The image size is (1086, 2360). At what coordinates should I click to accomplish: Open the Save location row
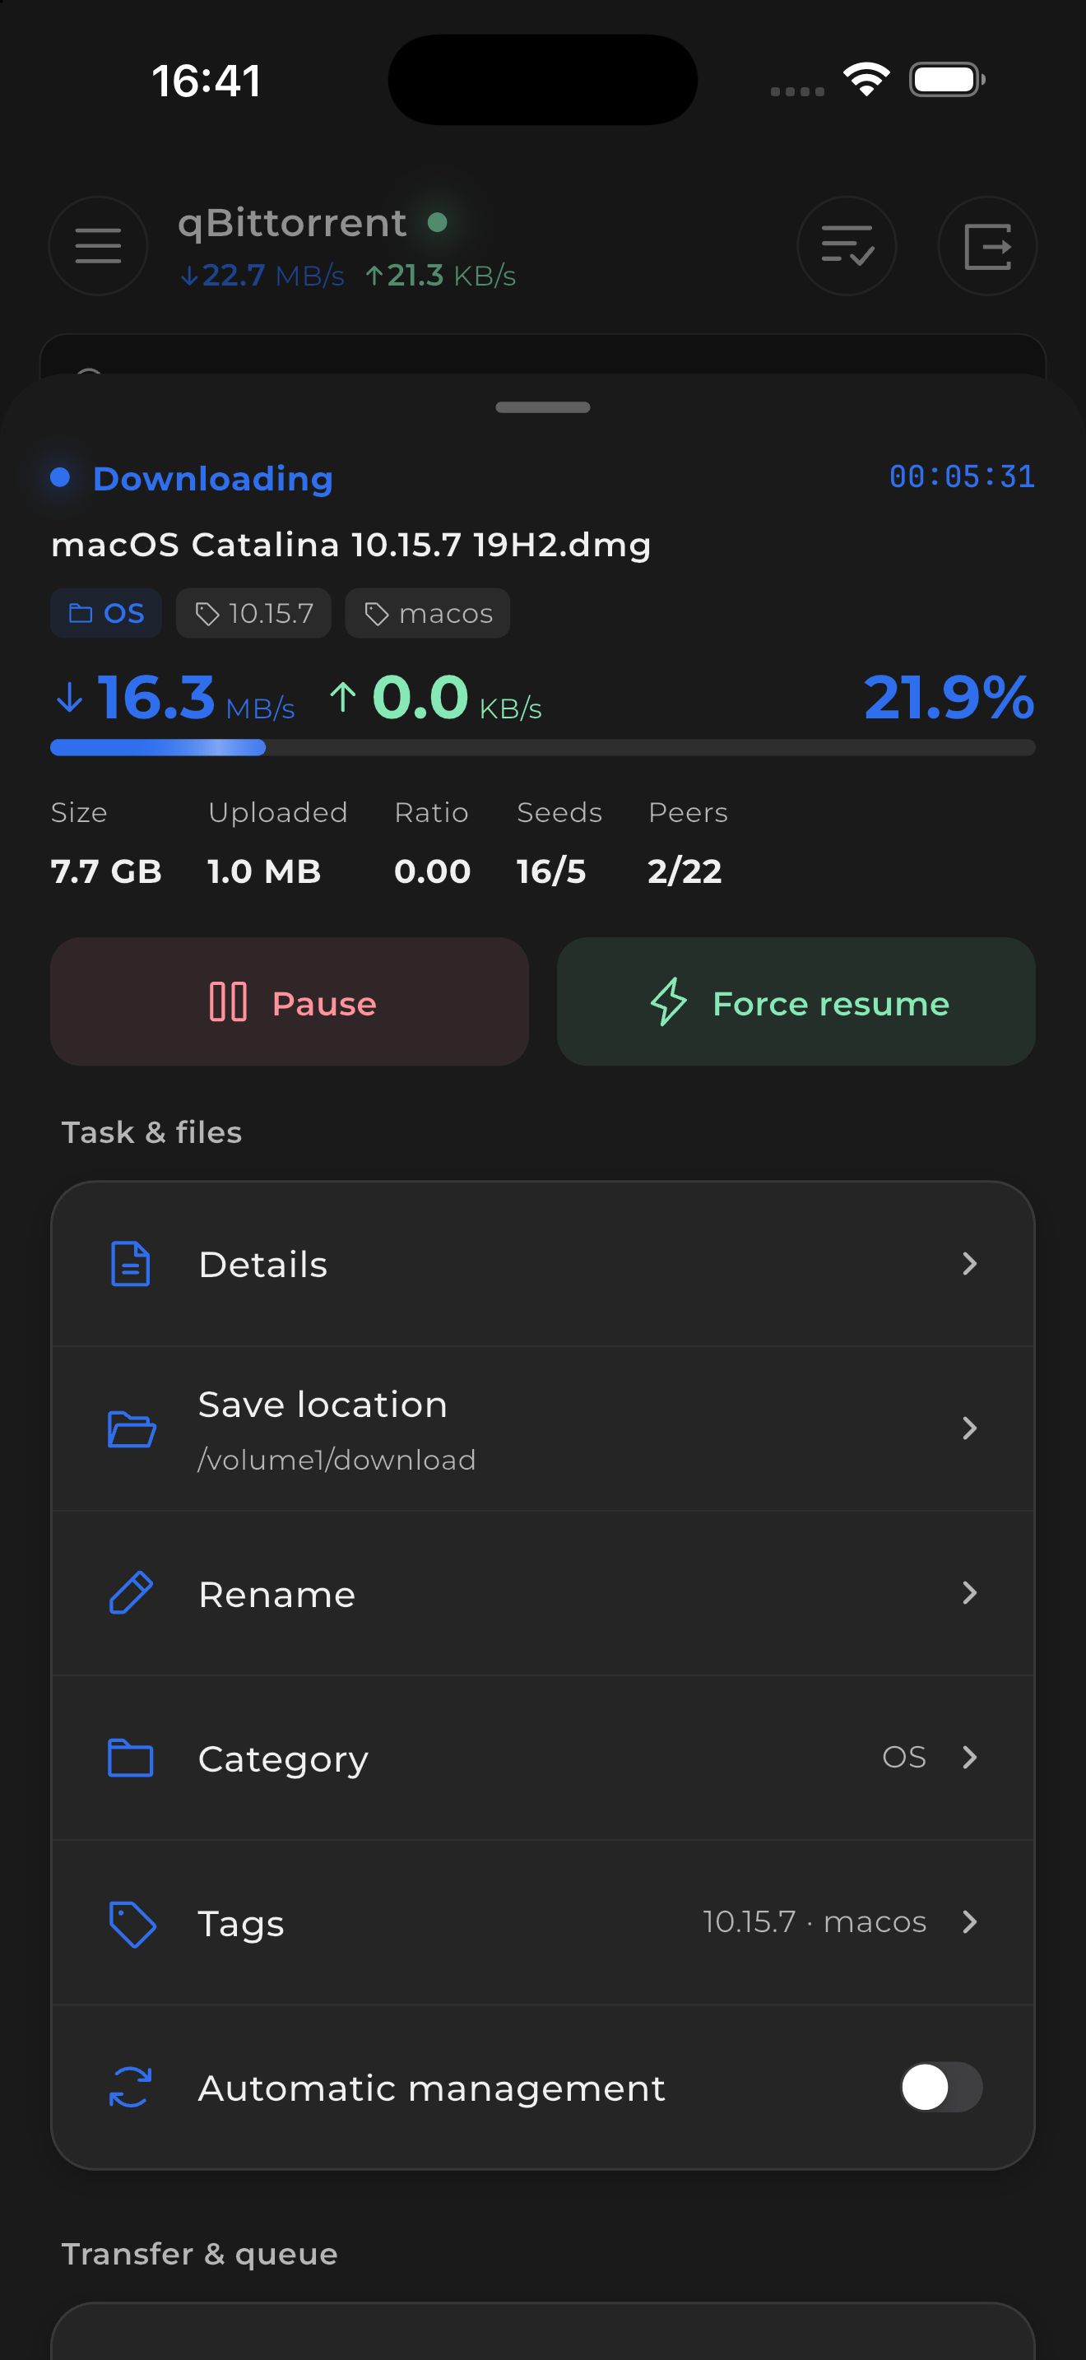pos(543,1429)
